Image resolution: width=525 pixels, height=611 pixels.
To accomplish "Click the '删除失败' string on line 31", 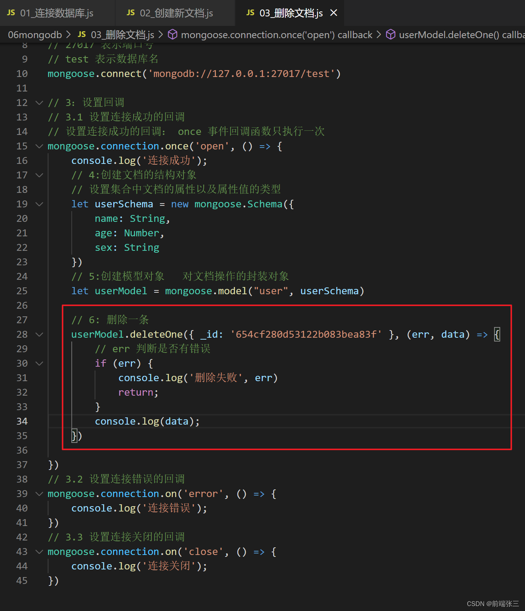I will click(216, 378).
